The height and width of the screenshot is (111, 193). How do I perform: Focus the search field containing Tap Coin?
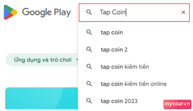point(134,13)
